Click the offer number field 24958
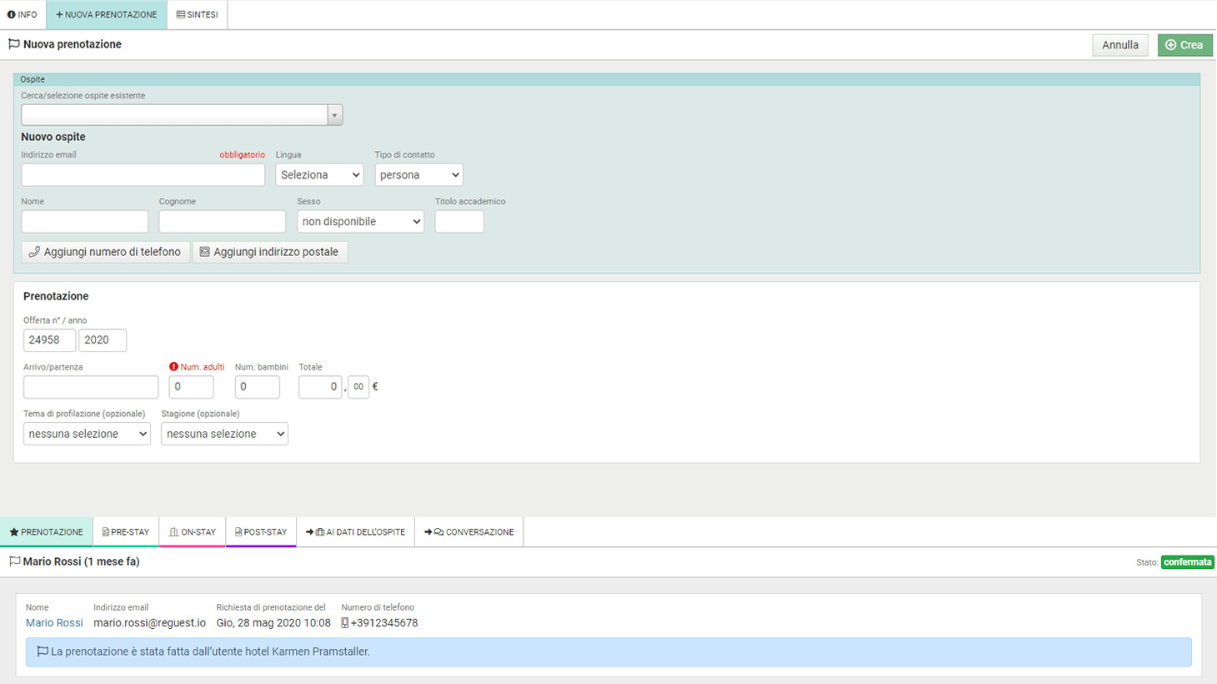The image size is (1217, 684). (x=49, y=340)
